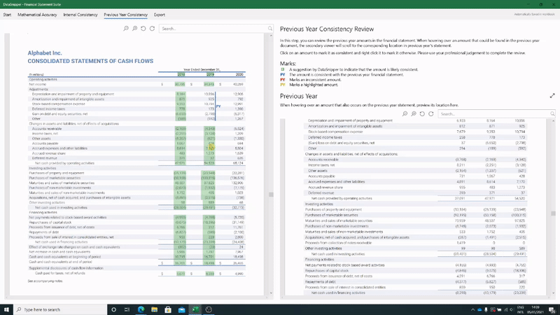Open the Windows Start menu
The image size is (560, 315).
point(6,309)
